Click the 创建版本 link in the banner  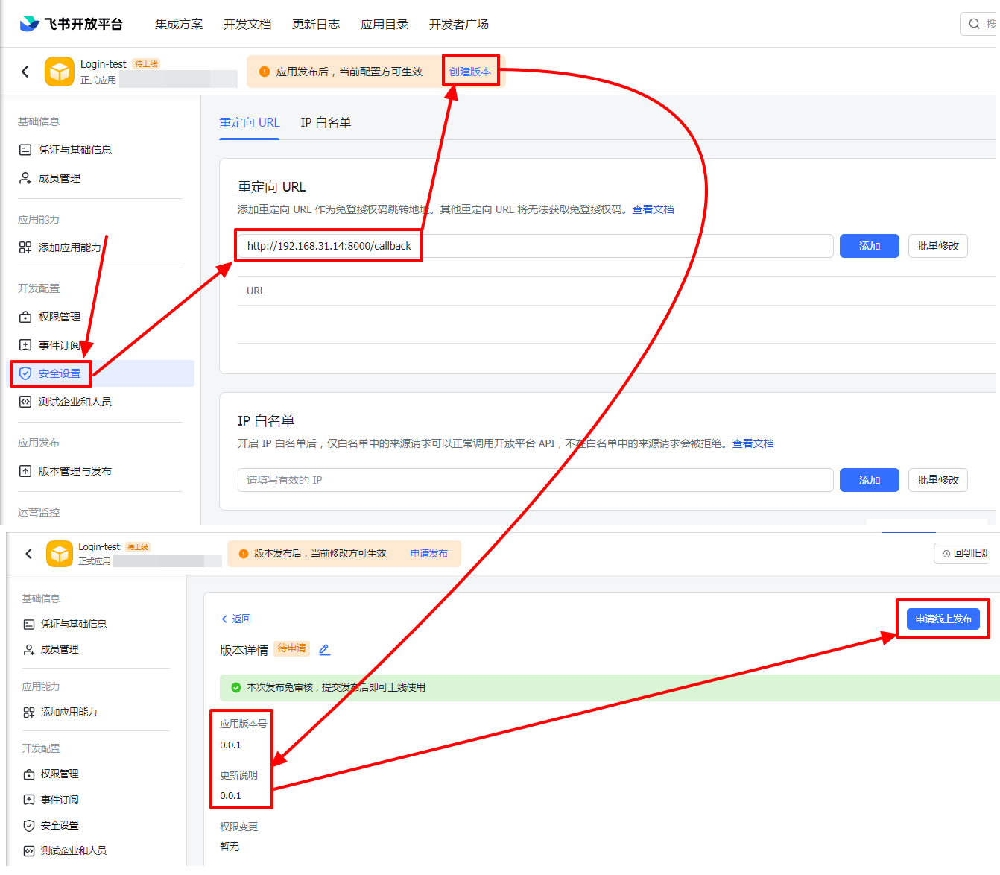469,72
